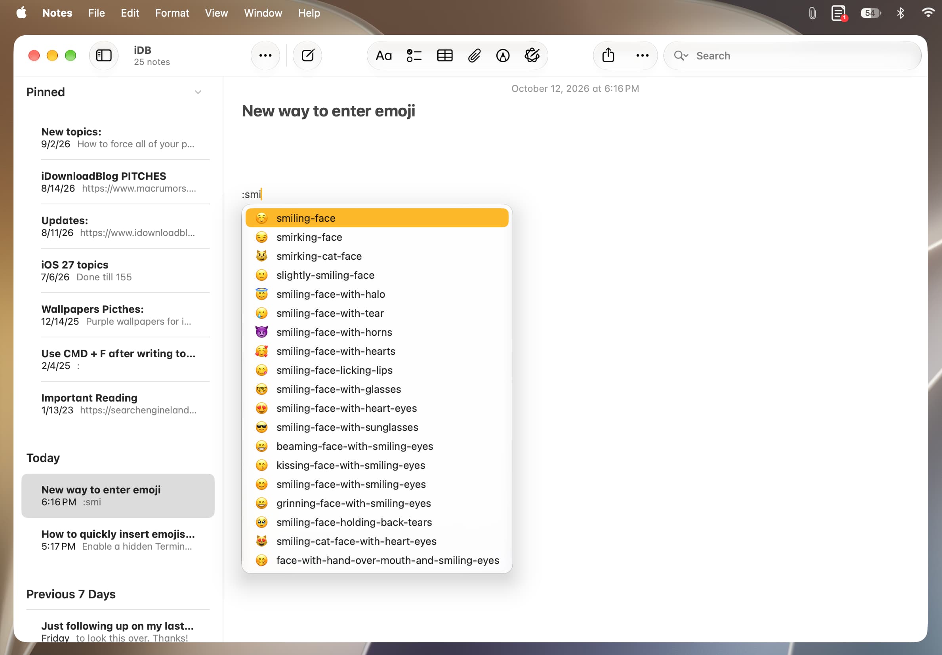Open the Edit menu
942x655 pixels.
(x=130, y=13)
